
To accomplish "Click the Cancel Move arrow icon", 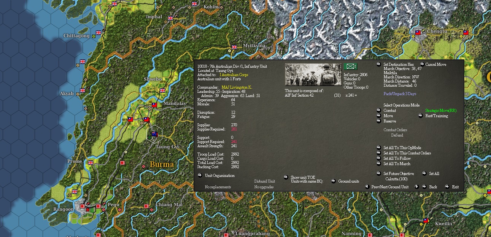I will (422, 64).
